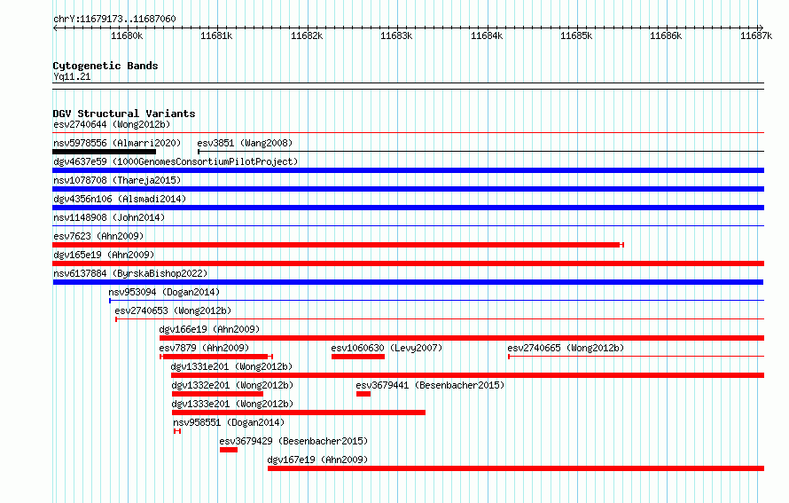The image size is (789, 503).
Task: Select the nsv5978556 (Almarri2020) black bar
Action: (x=104, y=152)
